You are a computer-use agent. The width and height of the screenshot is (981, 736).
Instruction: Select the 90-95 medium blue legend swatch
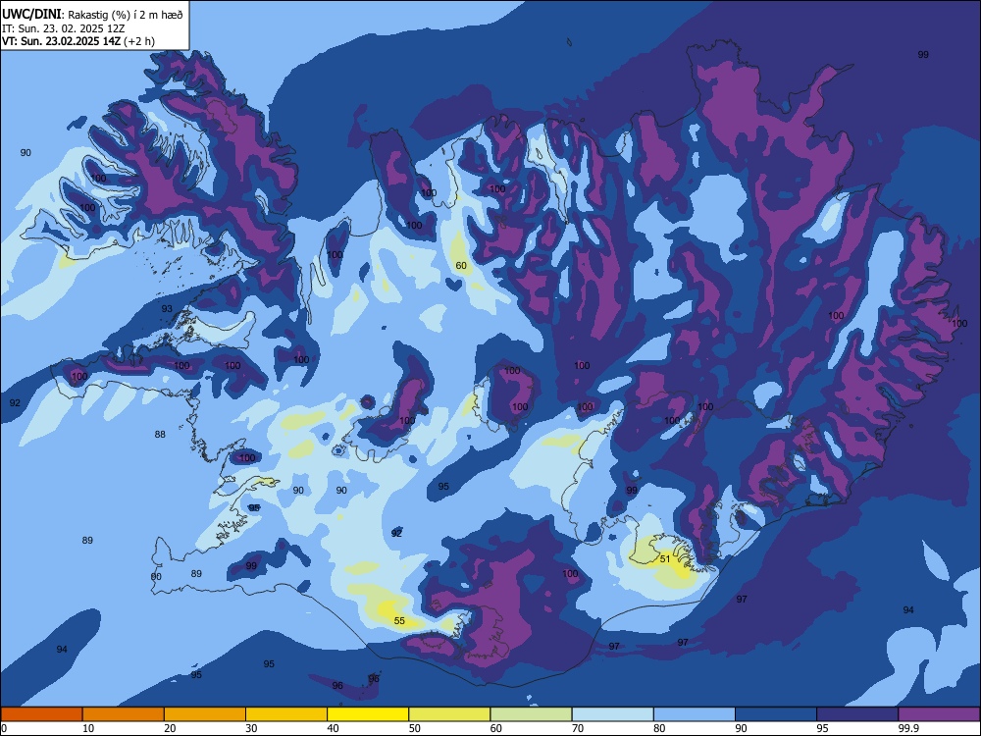tap(776, 714)
